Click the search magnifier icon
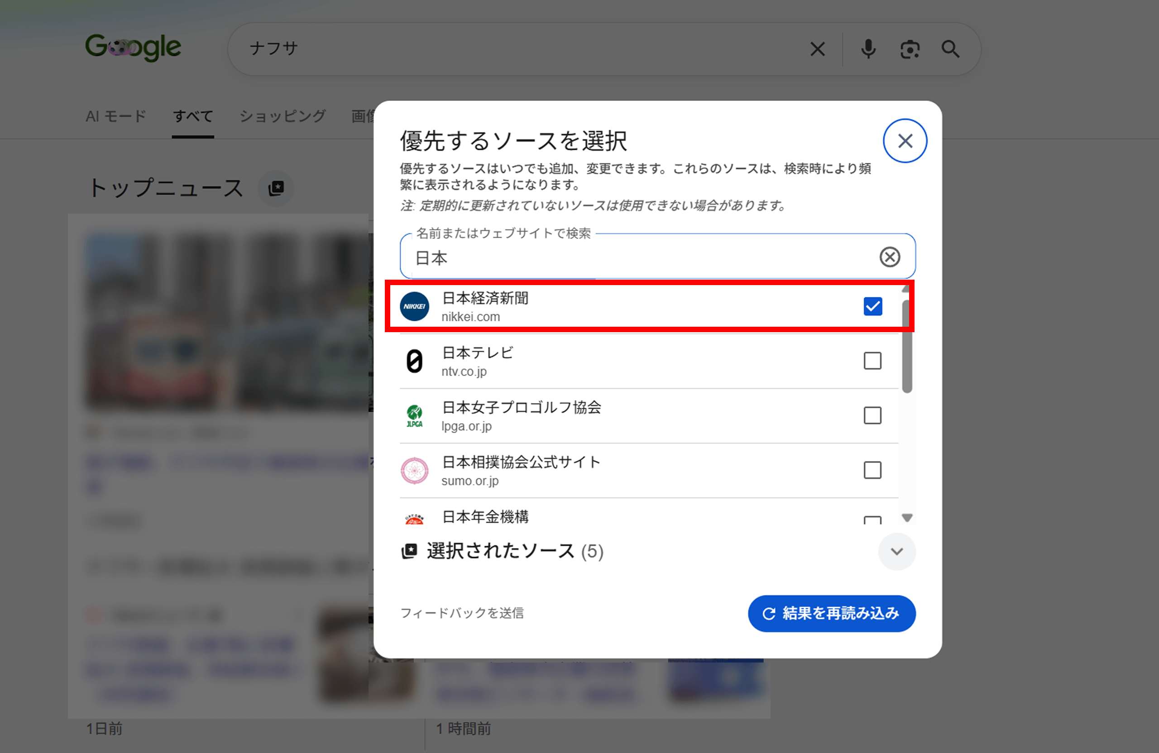The height and width of the screenshot is (753, 1159). point(950,49)
